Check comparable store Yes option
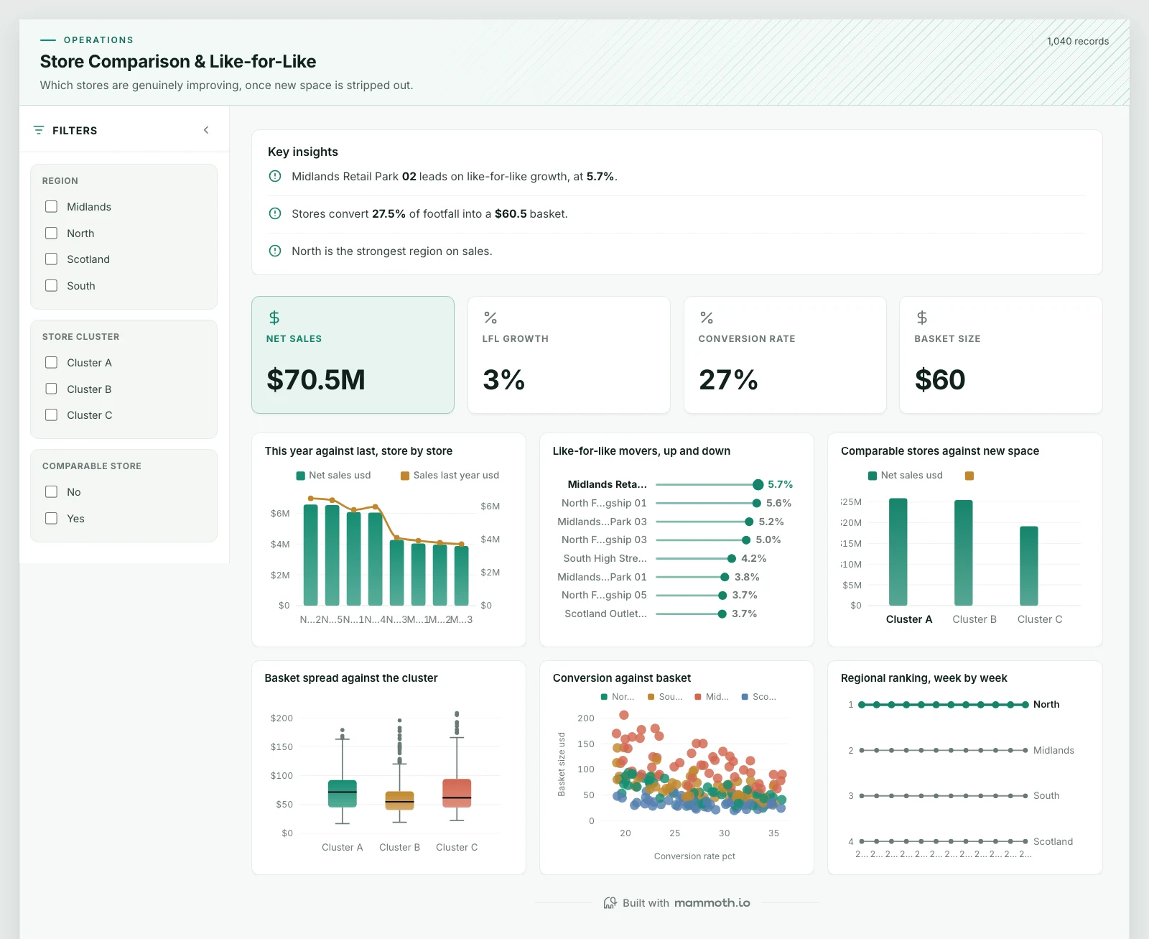The width and height of the screenshot is (1149, 939). (x=51, y=518)
